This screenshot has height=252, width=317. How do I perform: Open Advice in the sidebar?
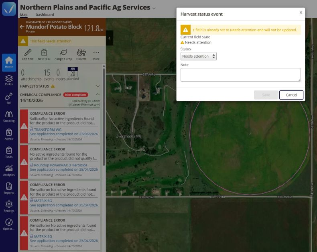[9, 134]
